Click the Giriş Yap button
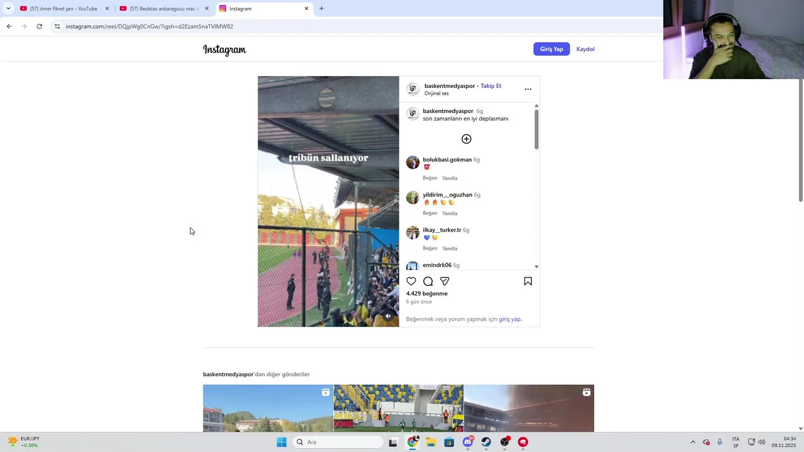 pyautogui.click(x=551, y=49)
